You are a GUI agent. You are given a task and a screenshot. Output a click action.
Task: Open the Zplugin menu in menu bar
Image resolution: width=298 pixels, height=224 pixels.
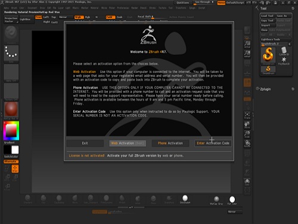pos(192,8)
